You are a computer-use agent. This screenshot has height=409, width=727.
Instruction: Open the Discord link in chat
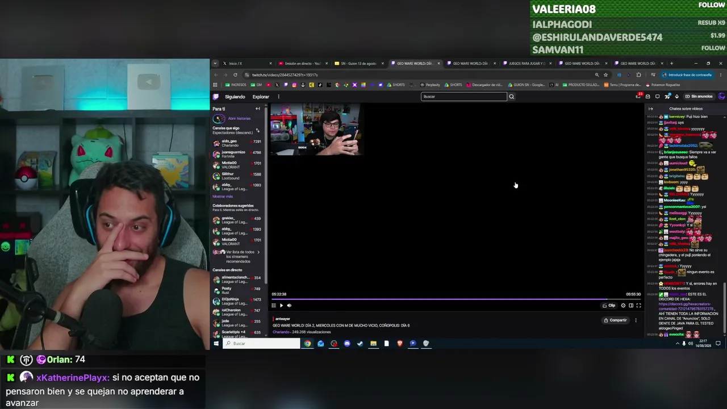[686, 306]
